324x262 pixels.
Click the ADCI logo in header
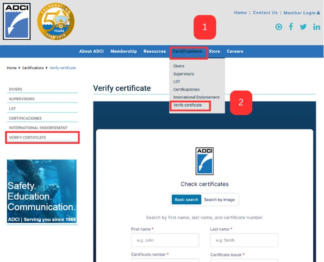[x=17, y=21]
